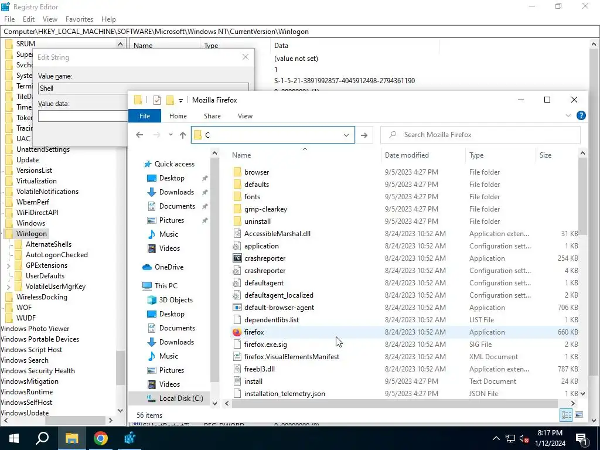The width and height of the screenshot is (600, 450).
Task: Open the browser folder icon
Action: tap(237, 172)
